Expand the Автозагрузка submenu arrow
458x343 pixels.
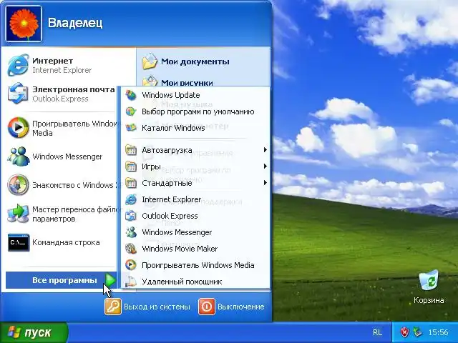[x=265, y=149]
